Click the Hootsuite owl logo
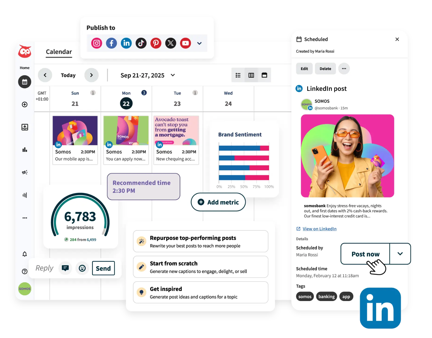The image size is (432, 338). pos(24,51)
